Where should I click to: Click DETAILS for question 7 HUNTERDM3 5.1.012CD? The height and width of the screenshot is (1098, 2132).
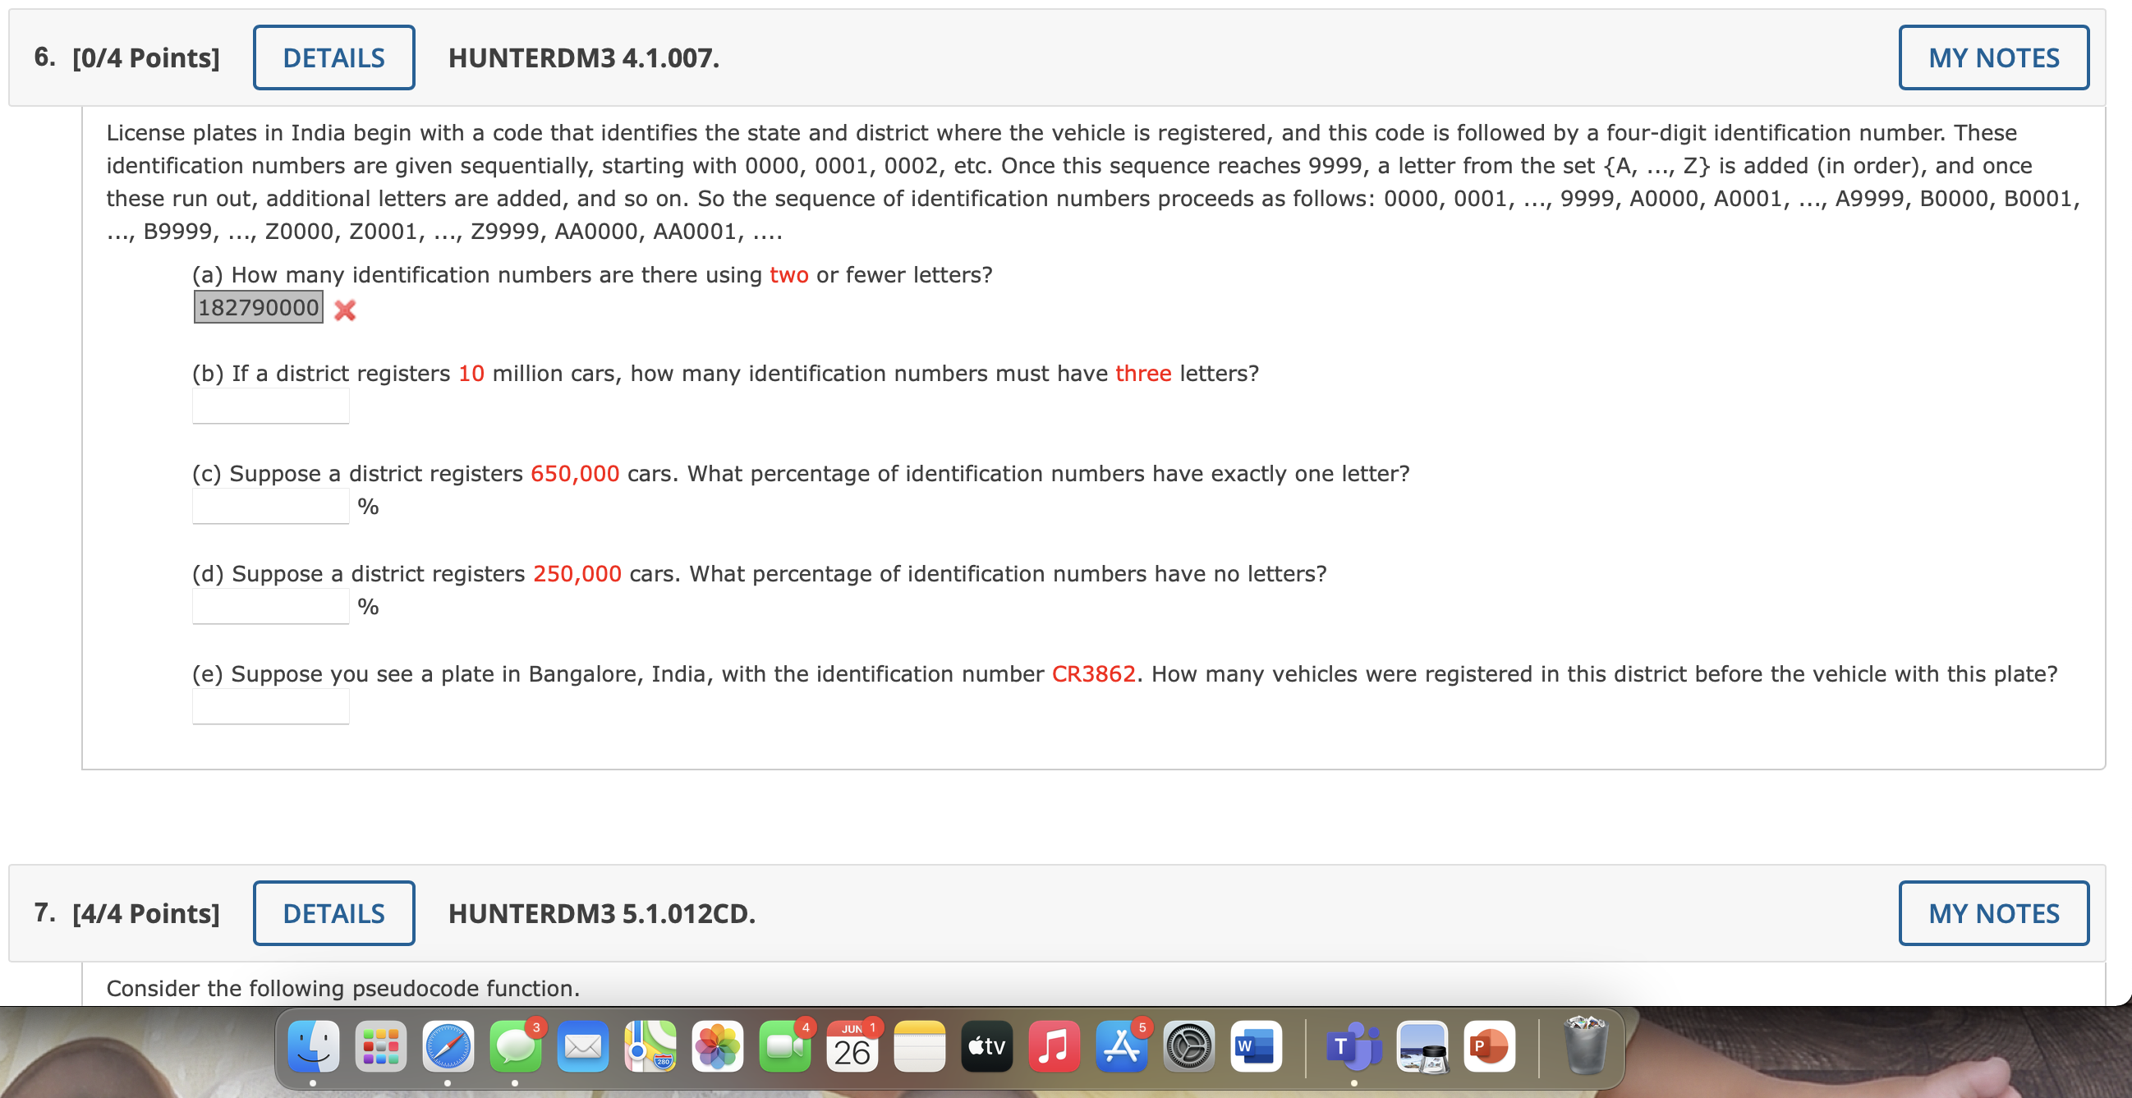(333, 912)
